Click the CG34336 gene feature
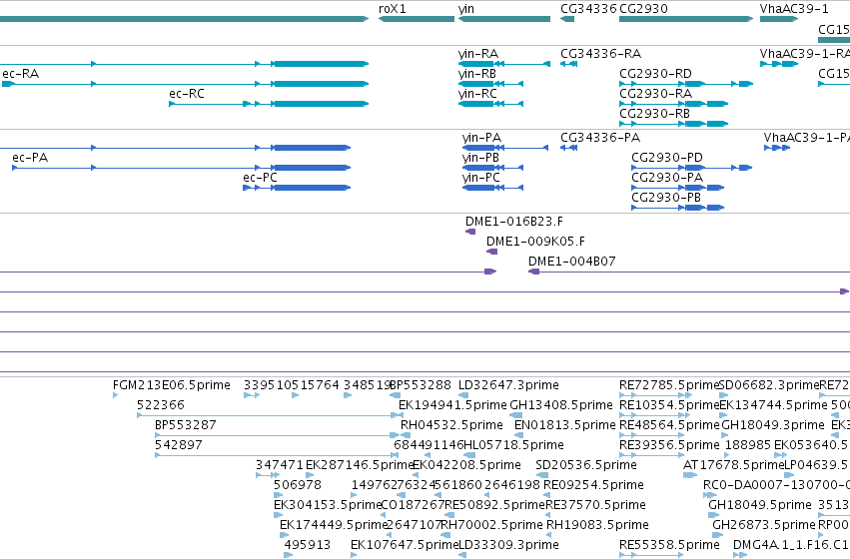The height and width of the screenshot is (560, 850). (x=567, y=19)
